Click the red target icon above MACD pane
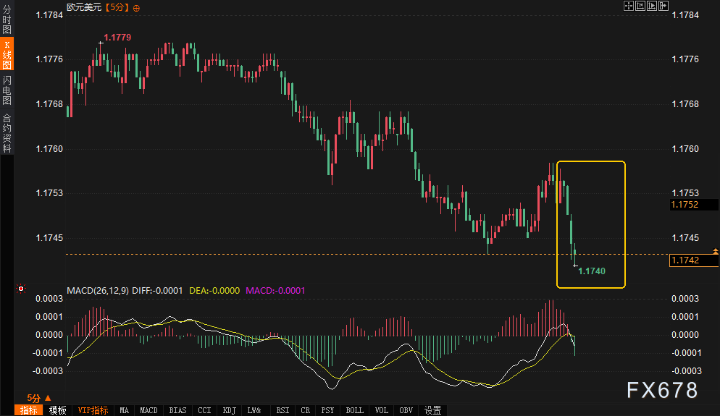 (21, 289)
